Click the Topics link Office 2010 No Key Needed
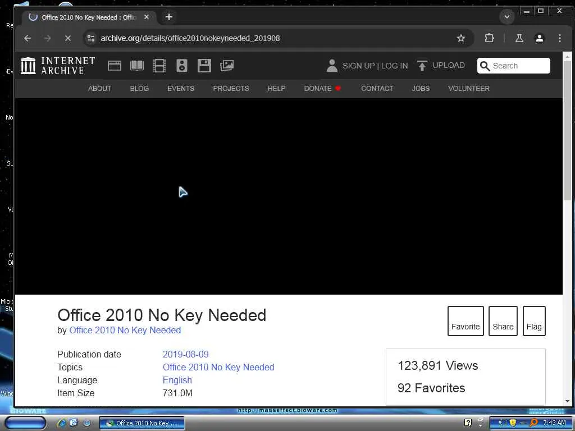Image resolution: width=575 pixels, height=431 pixels. click(x=218, y=367)
